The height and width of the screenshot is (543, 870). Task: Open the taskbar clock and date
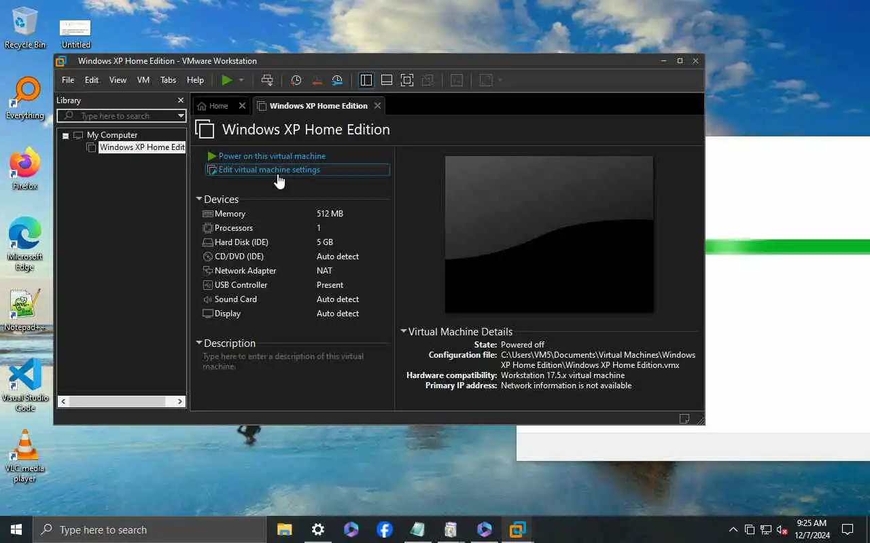point(813,529)
